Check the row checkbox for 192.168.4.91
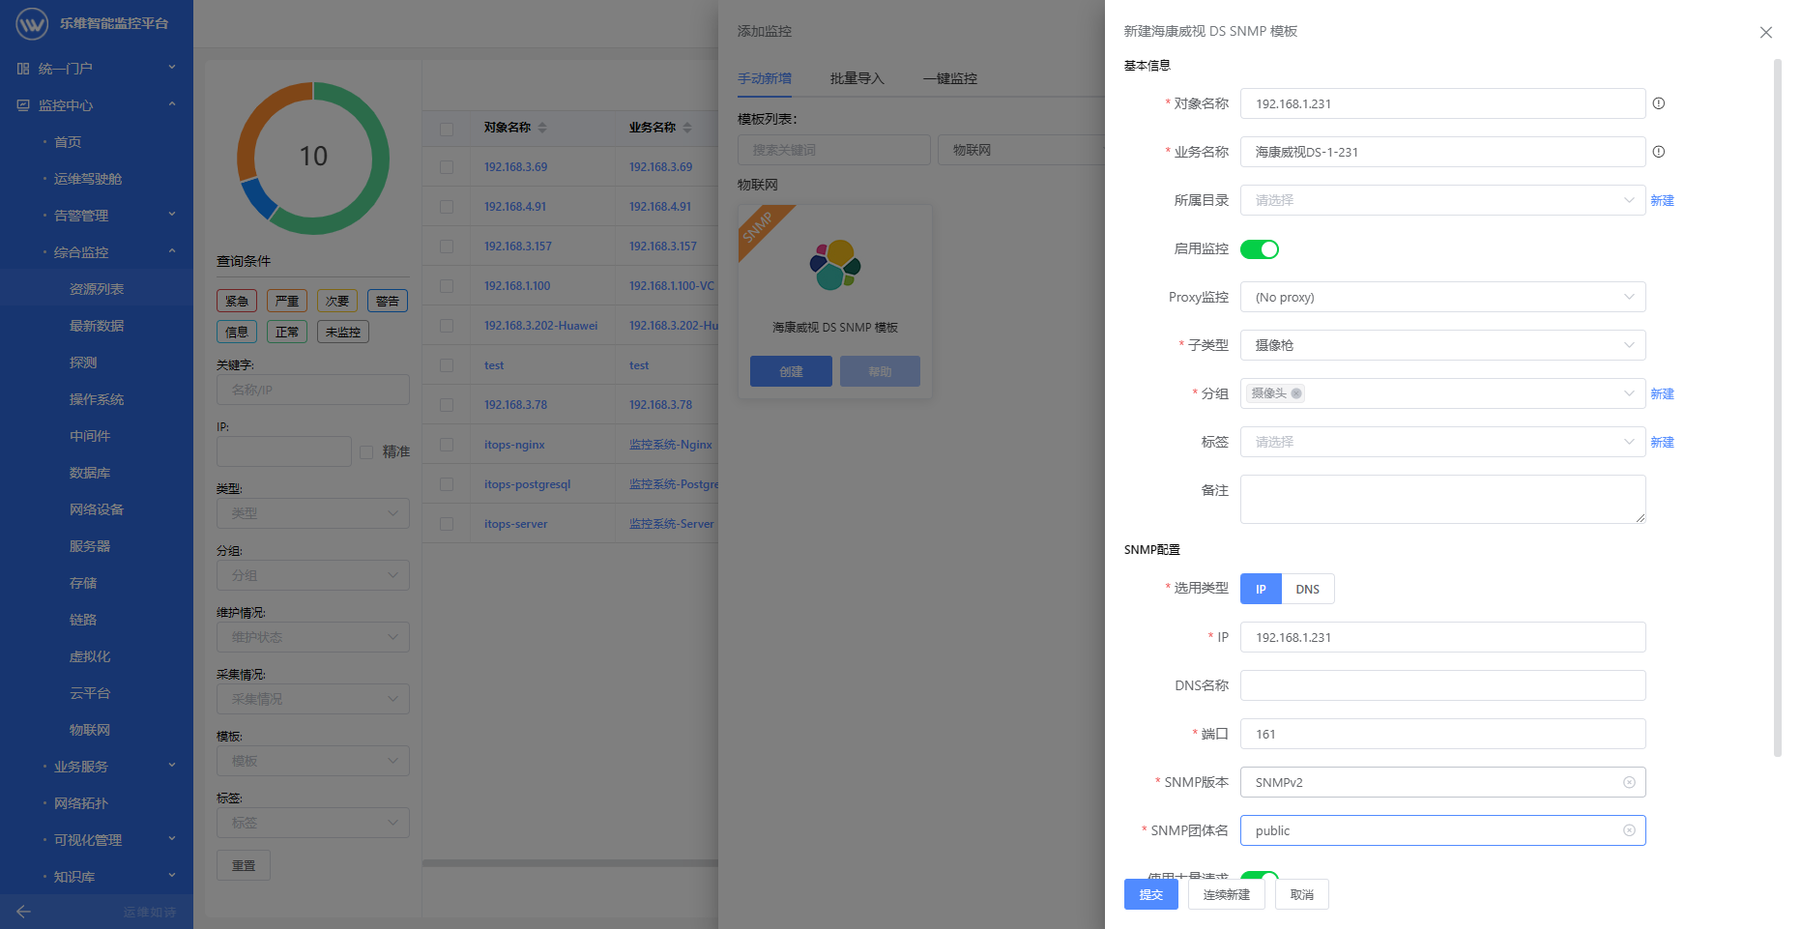This screenshot has width=1801, height=929. click(x=447, y=207)
